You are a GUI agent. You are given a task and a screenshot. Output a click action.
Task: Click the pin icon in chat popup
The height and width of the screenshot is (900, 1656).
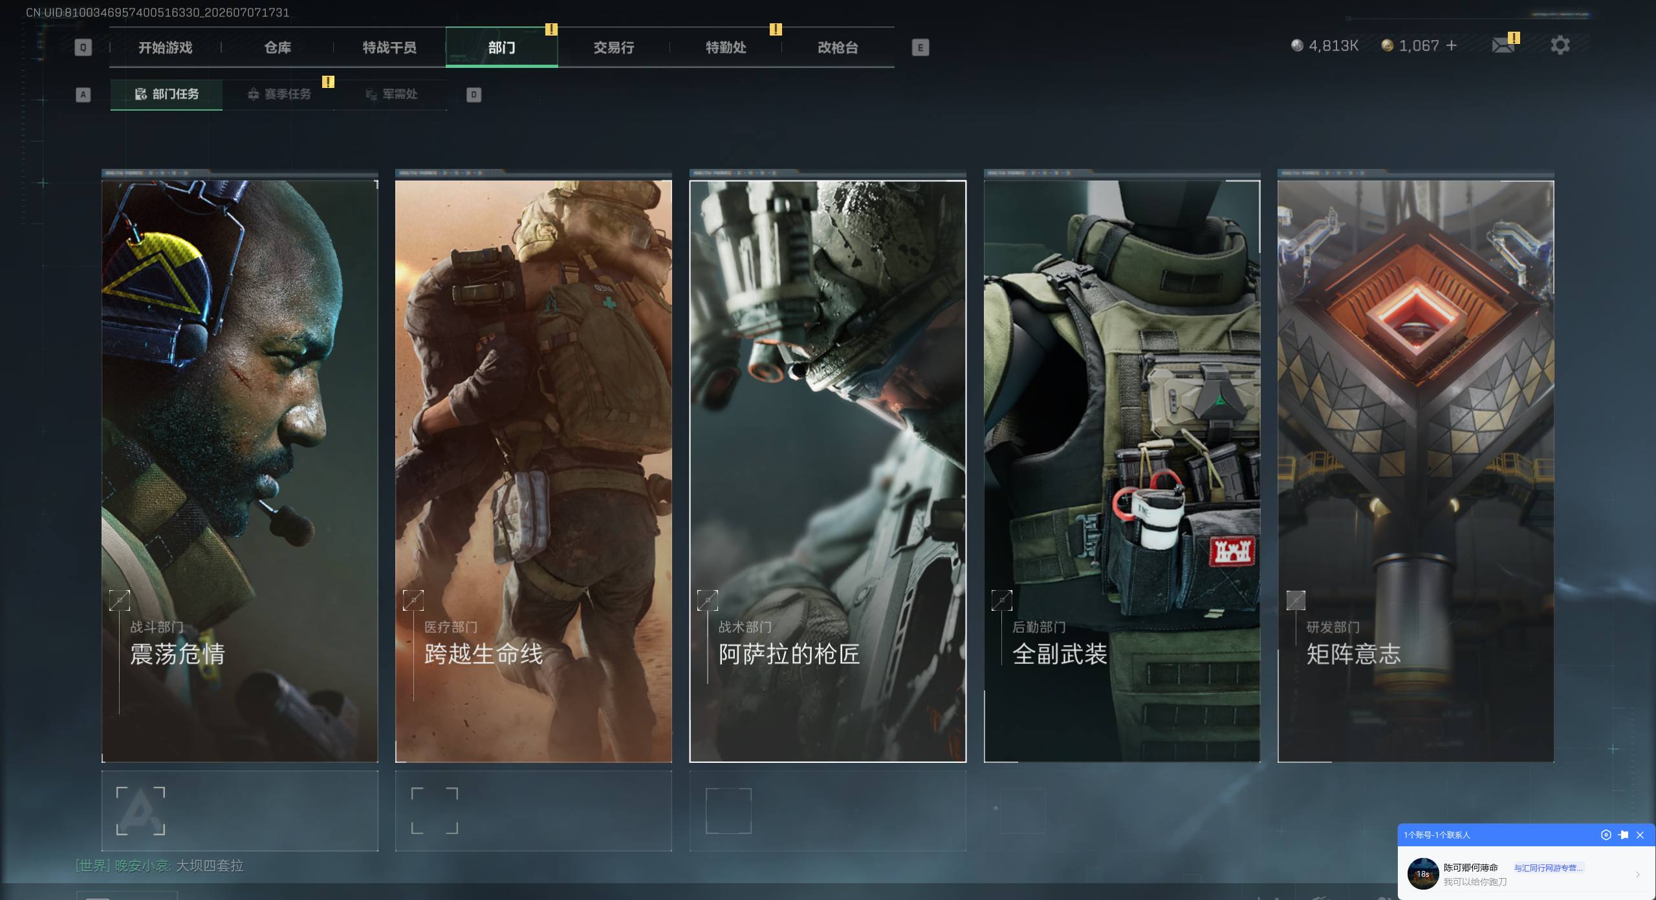1623,835
